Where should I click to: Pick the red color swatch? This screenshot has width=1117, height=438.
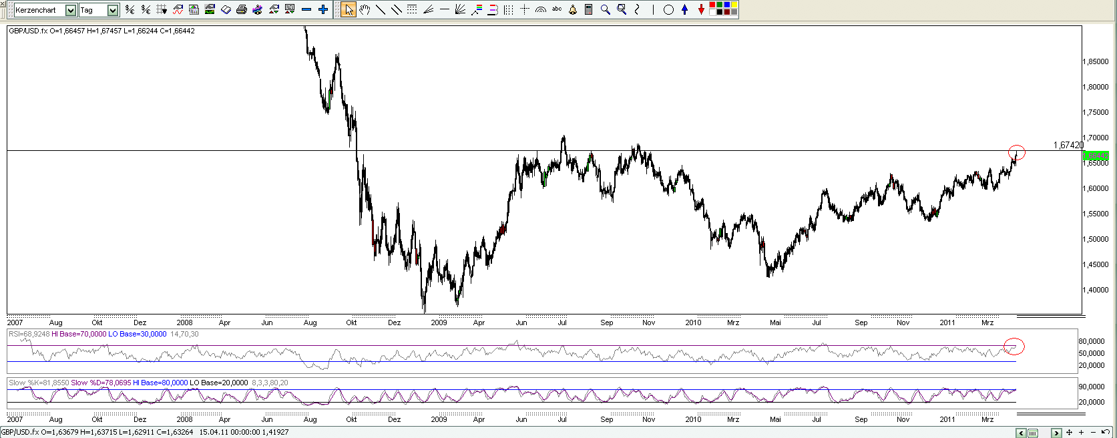click(x=712, y=5)
